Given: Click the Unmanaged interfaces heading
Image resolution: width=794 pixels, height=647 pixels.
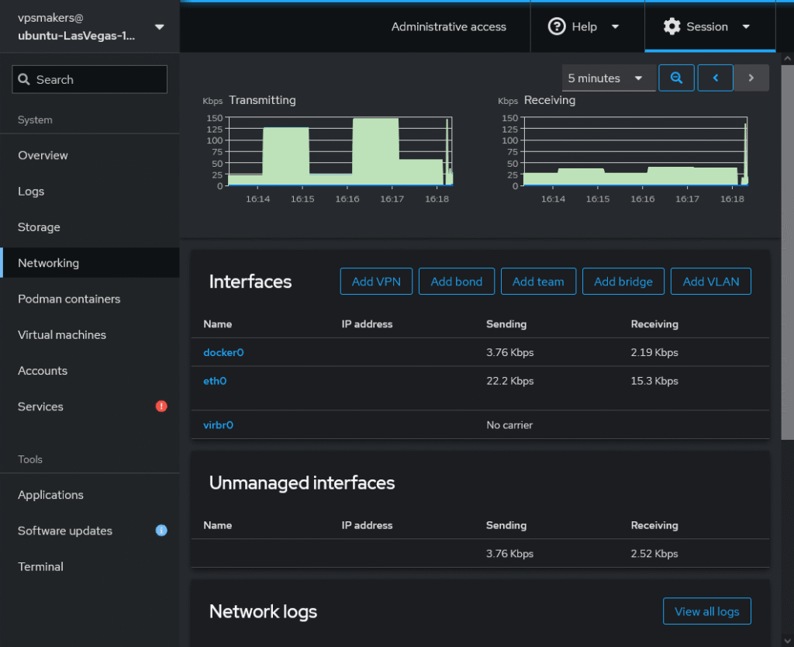Looking at the screenshot, I should (302, 483).
